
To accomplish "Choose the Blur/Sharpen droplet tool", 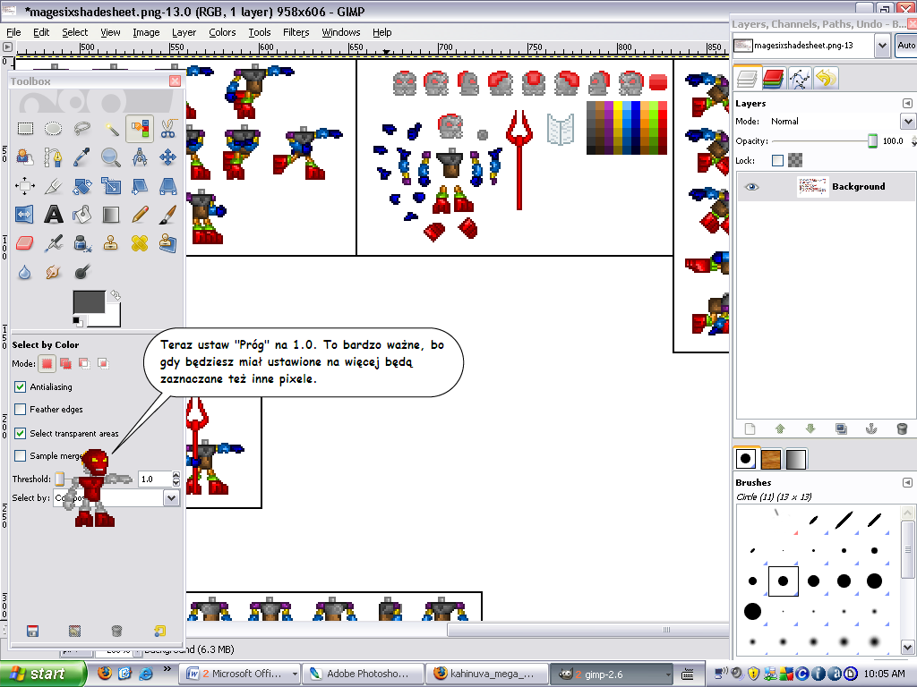I will (25, 272).
